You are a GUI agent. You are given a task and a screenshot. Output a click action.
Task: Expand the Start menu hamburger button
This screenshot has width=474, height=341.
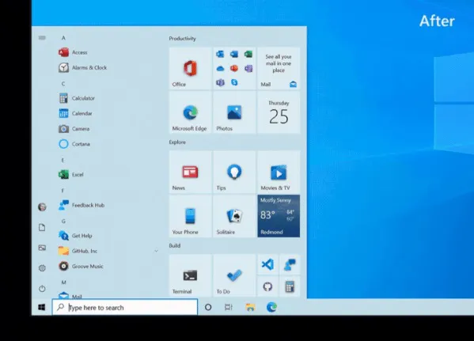click(x=42, y=38)
